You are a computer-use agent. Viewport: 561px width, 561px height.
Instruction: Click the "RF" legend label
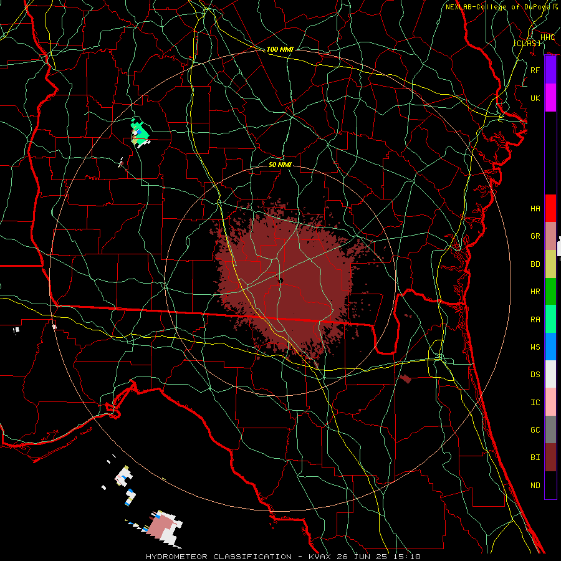click(x=535, y=70)
